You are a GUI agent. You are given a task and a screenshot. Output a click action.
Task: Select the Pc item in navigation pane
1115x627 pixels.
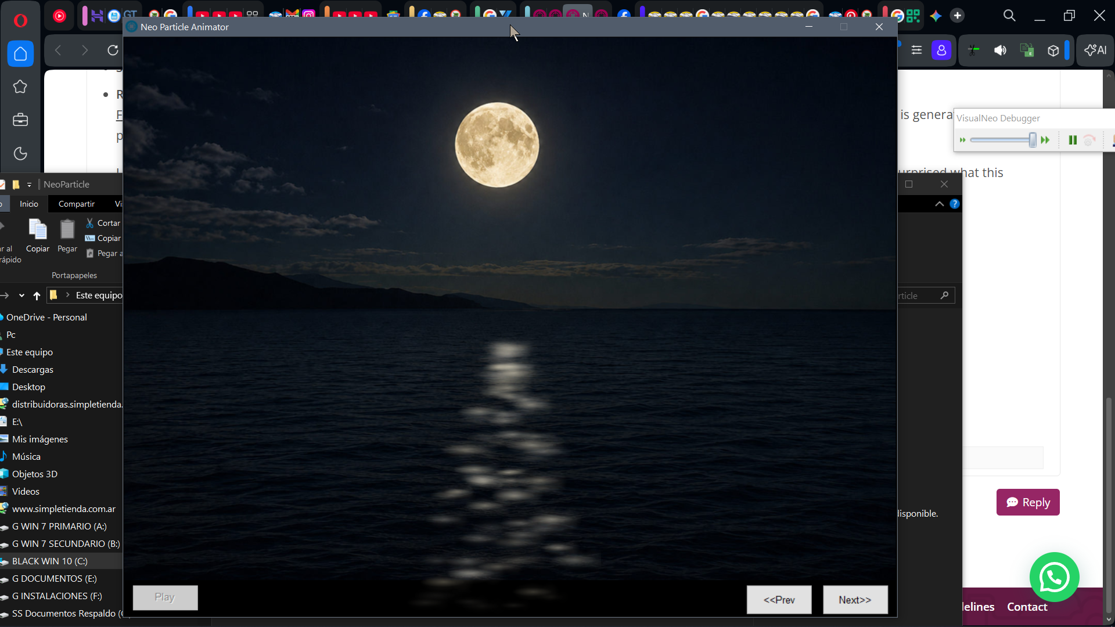coord(11,334)
